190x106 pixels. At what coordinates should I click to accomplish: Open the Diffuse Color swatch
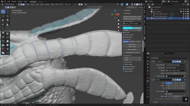[x=132, y=28]
